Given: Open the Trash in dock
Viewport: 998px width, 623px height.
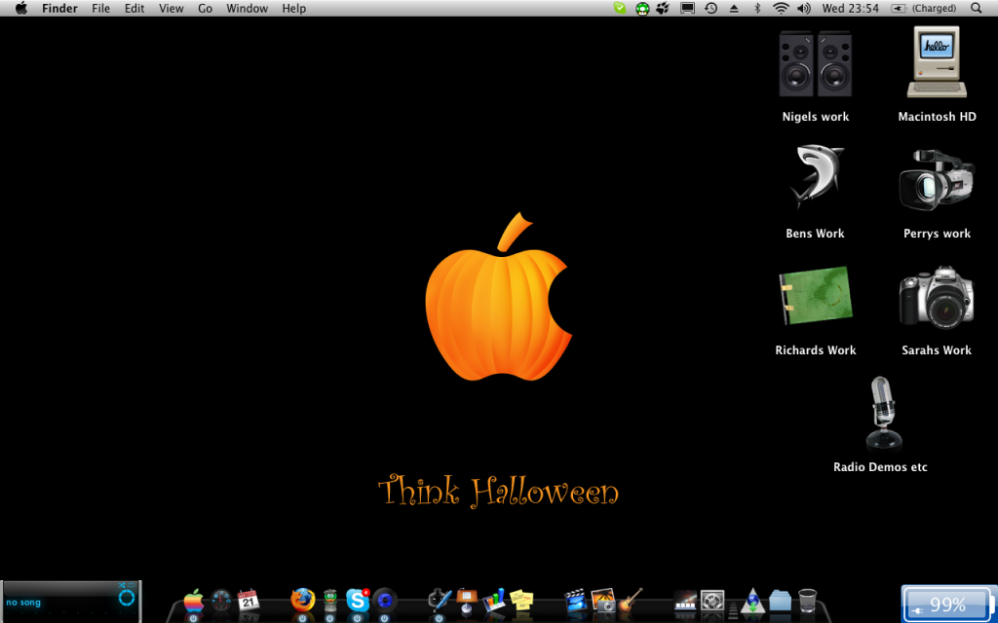Looking at the screenshot, I should 807,600.
